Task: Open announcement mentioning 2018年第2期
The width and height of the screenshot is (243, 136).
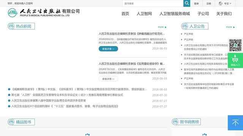Action: [x=209, y=71]
